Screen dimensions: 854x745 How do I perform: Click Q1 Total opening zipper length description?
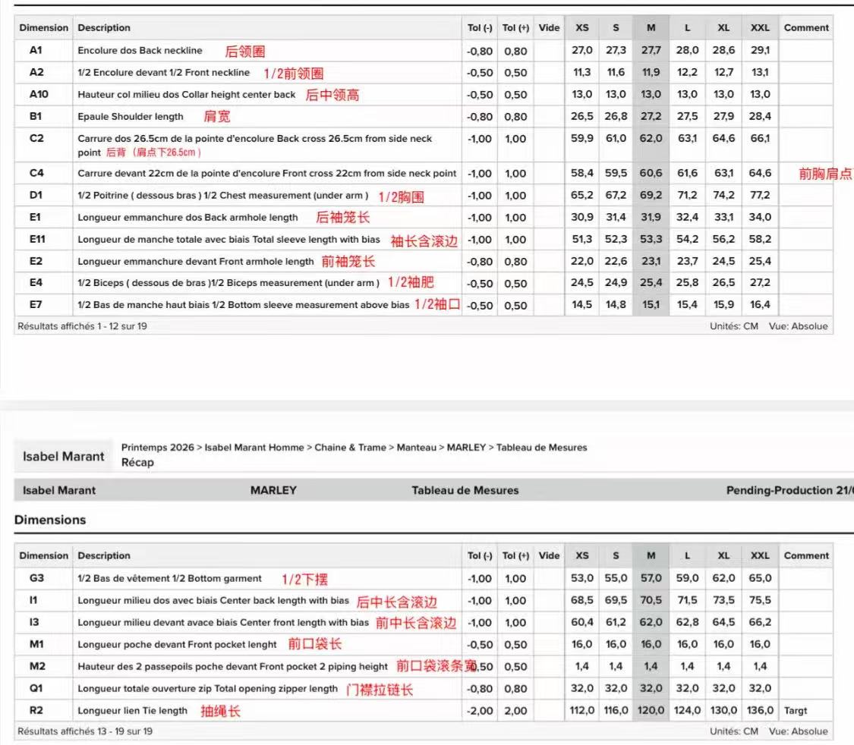tap(207, 689)
